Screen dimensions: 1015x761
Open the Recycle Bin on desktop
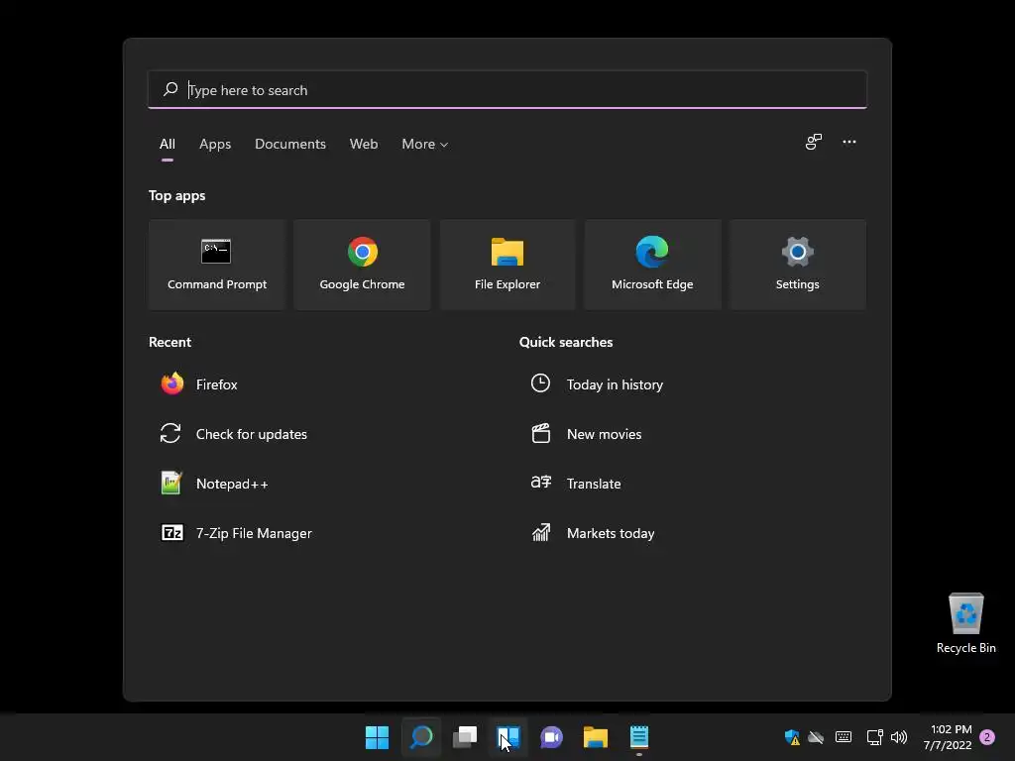click(x=965, y=623)
